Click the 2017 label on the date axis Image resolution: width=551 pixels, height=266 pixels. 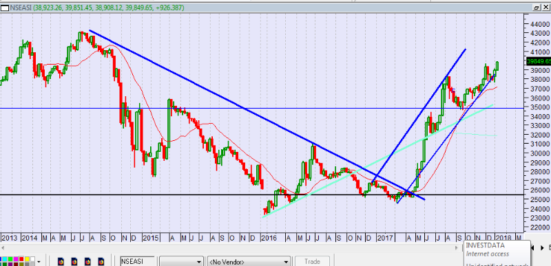(x=386, y=238)
